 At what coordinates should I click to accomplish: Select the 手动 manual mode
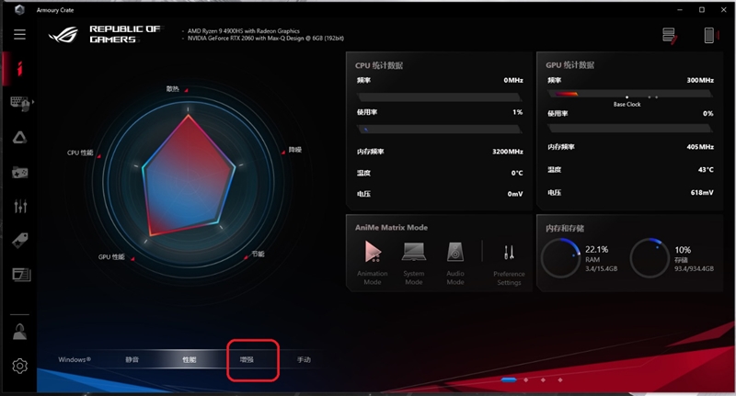pos(304,359)
